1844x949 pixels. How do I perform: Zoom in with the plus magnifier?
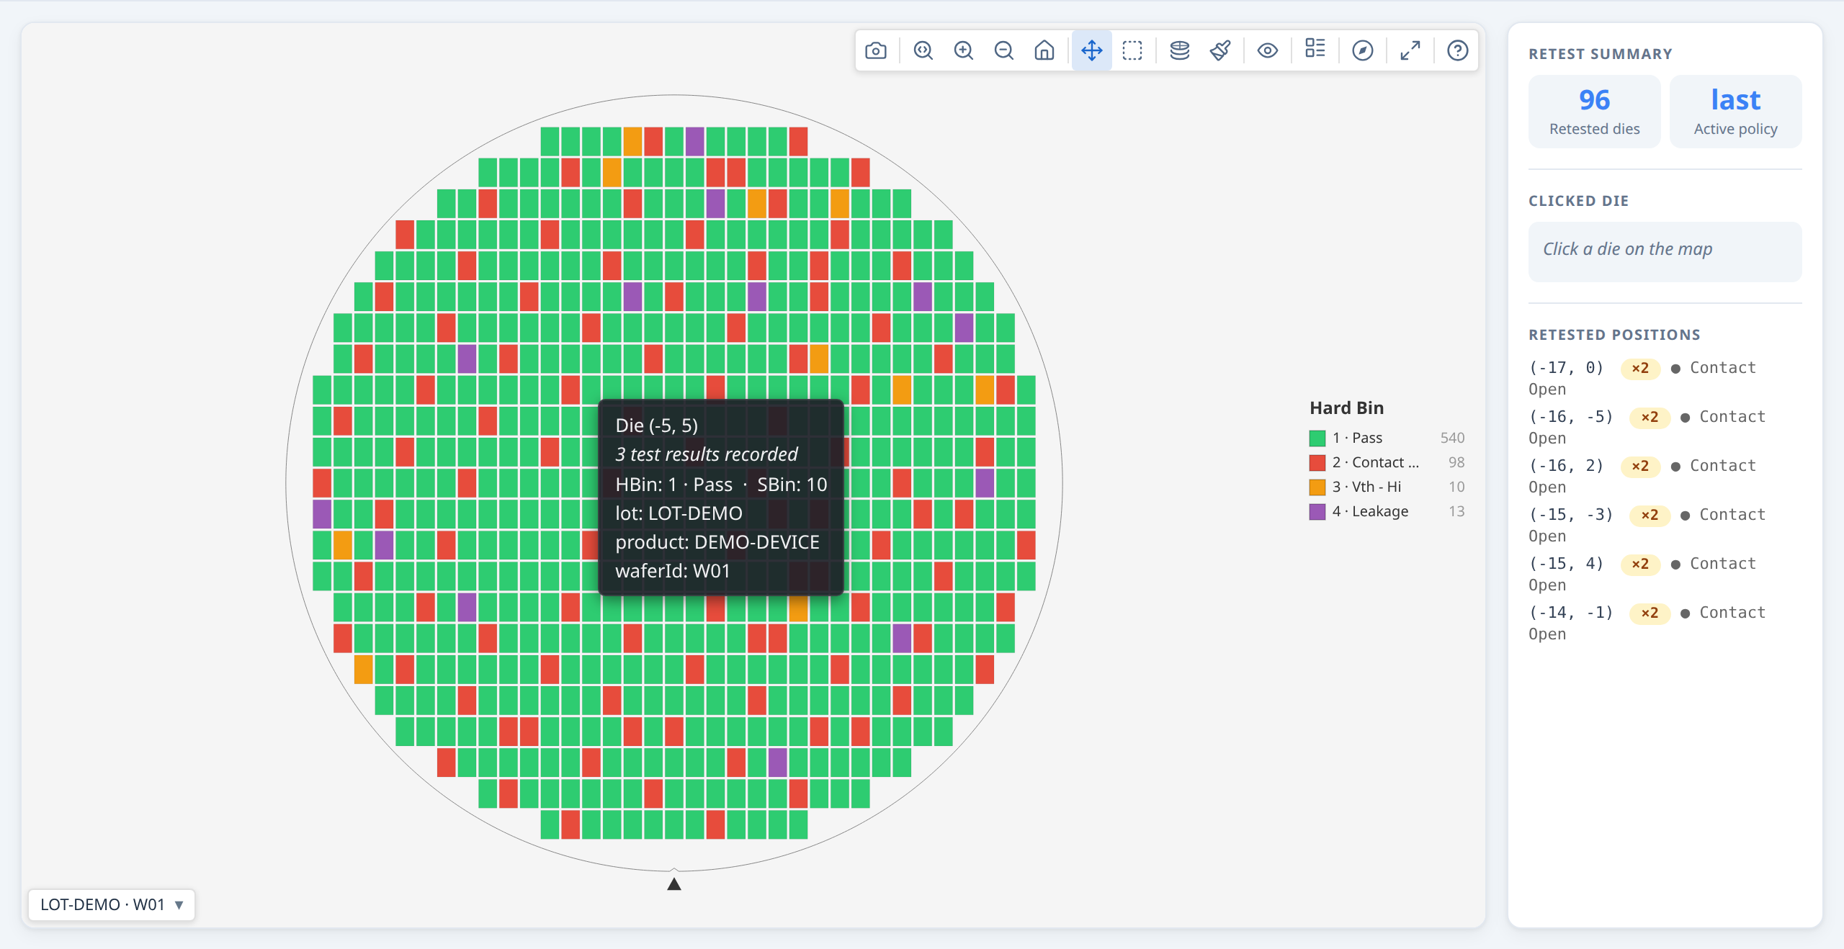click(x=964, y=50)
